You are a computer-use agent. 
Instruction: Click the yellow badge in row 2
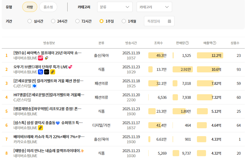pos(53,72)
